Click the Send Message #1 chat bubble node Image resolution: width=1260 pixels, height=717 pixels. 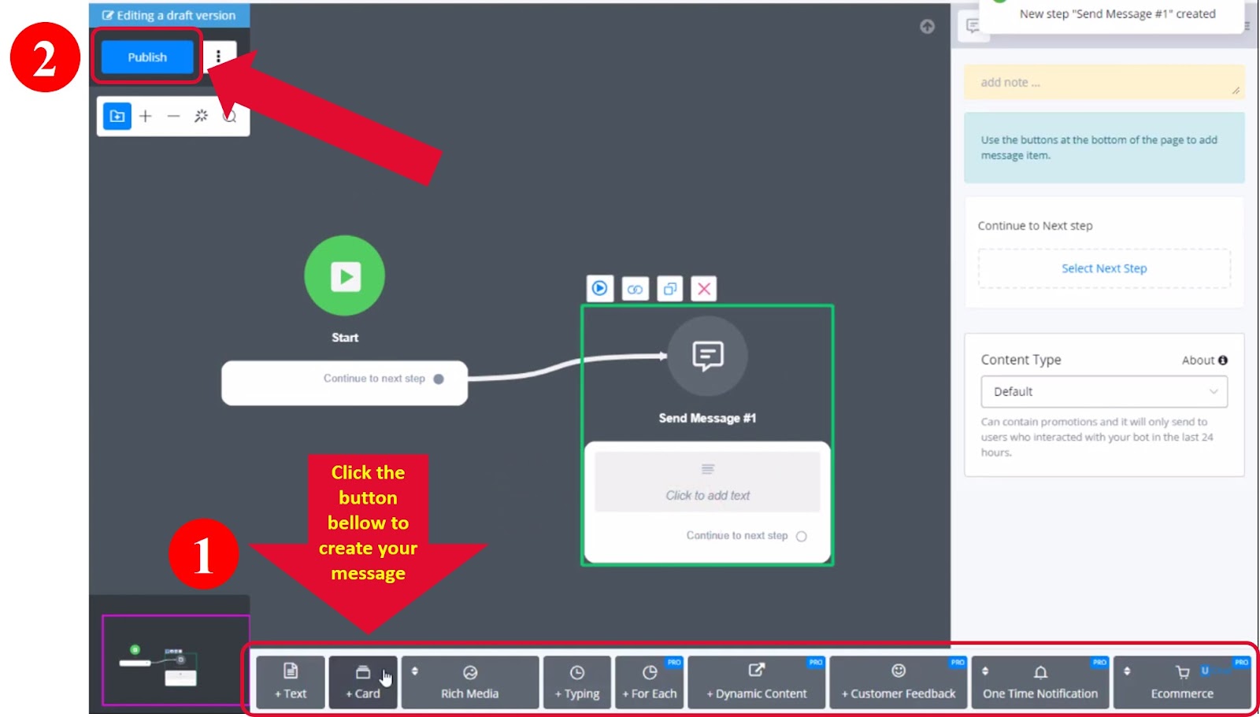pyautogui.click(x=707, y=356)
